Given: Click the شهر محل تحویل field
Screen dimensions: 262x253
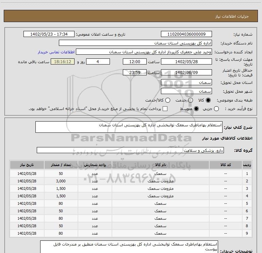Looking at the screenshot, I should (x=186, y=91).
